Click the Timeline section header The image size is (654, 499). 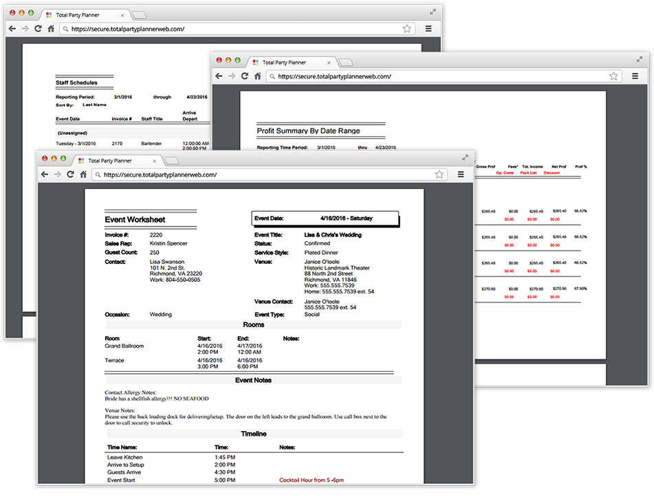pyautogui.click(x=254, y=434)
